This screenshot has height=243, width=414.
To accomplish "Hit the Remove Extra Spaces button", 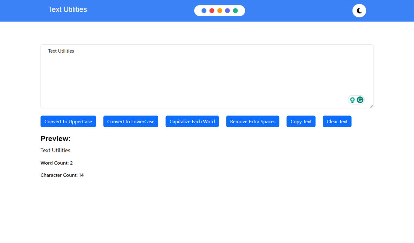I will [x=253, y=122].
